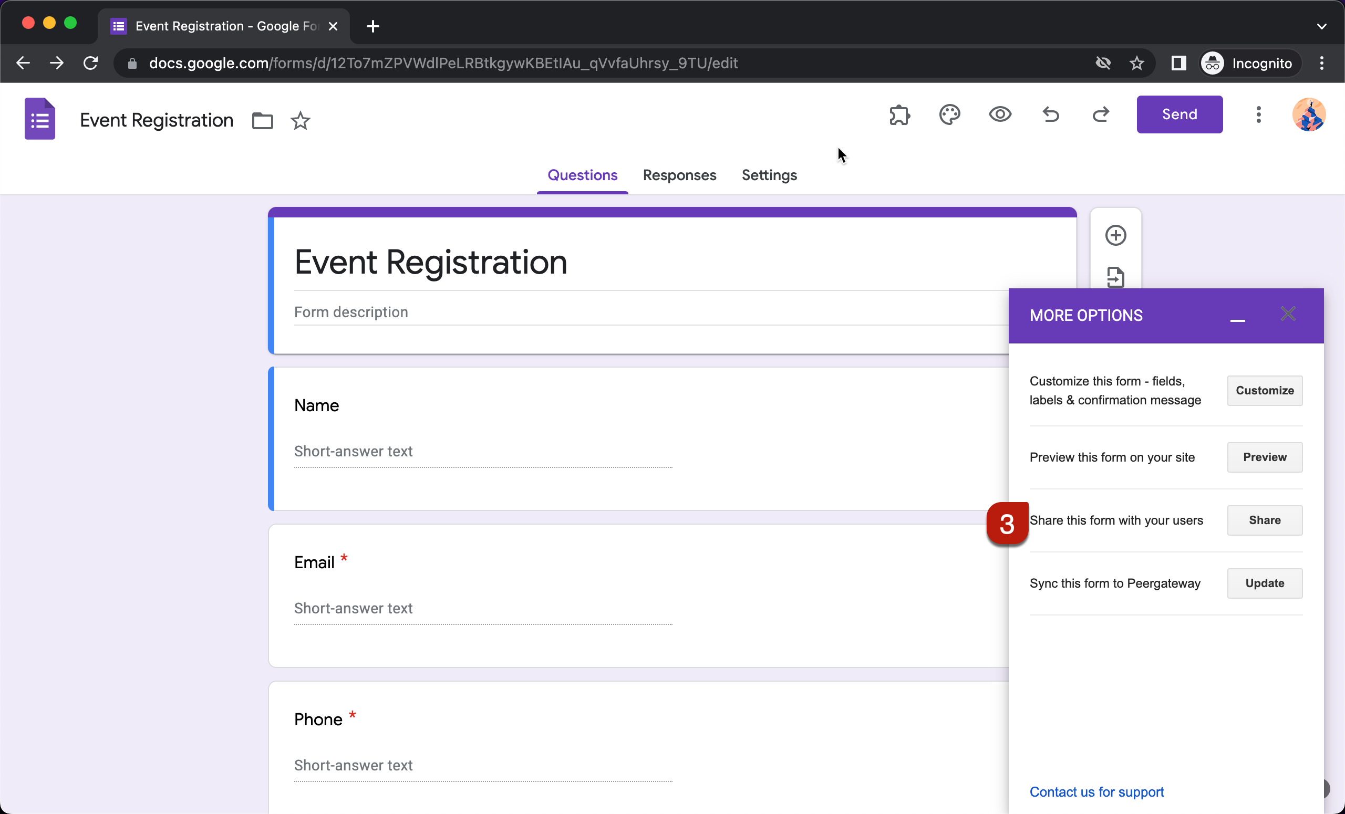
Task: Click the import questions icon
Action: 1114,279
